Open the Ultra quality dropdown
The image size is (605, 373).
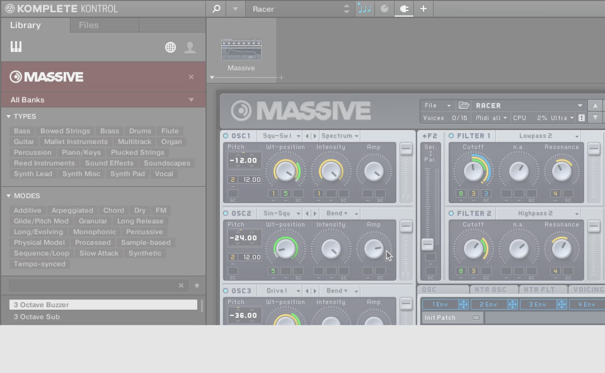562,118
